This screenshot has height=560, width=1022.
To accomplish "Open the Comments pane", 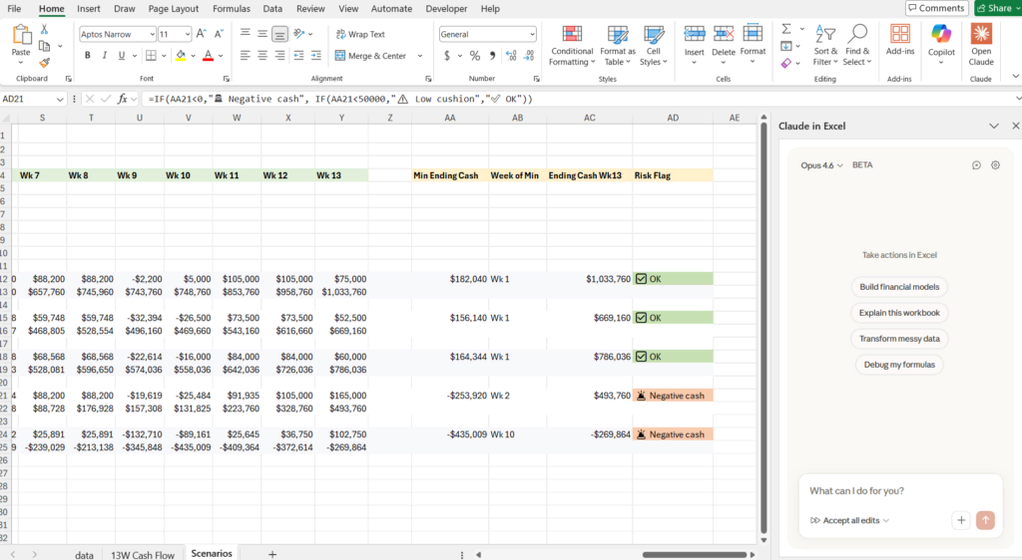I will pos(936,8).
